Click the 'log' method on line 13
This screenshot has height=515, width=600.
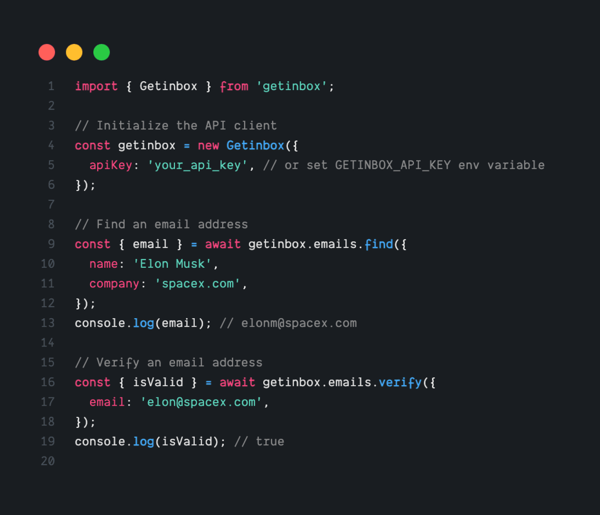[x=143, y=323]
